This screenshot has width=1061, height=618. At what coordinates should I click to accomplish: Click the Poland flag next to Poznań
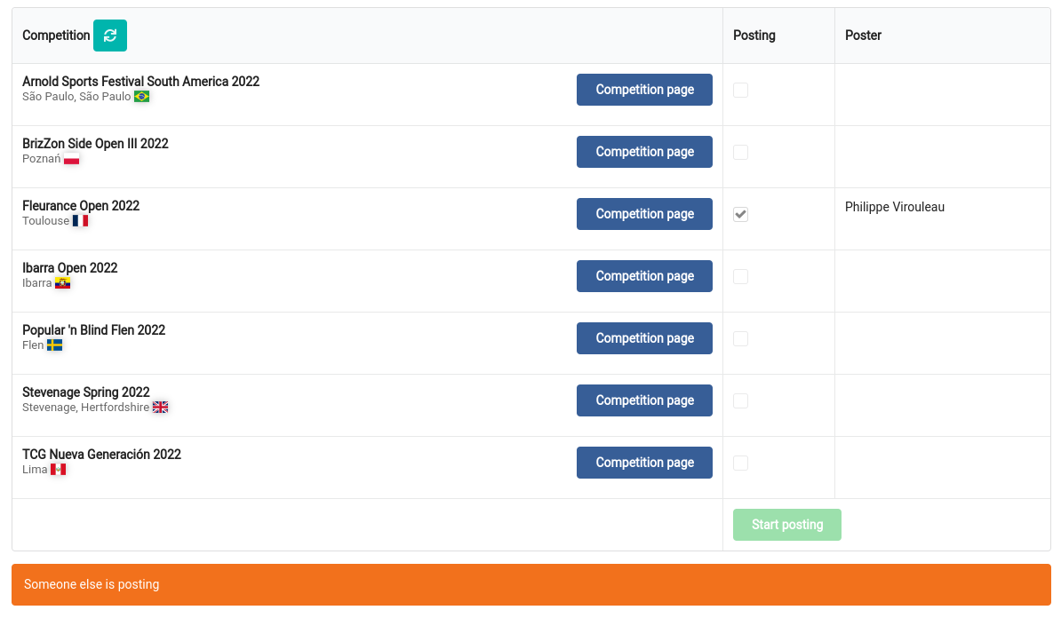72,159
